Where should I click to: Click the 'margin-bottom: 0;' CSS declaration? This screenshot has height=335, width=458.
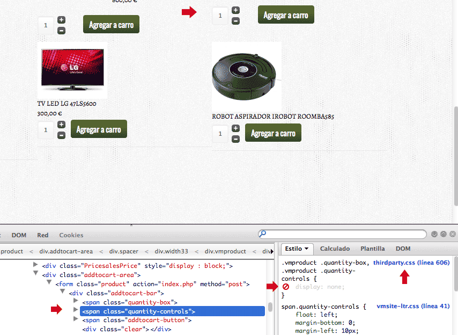[x=325, y=323]
